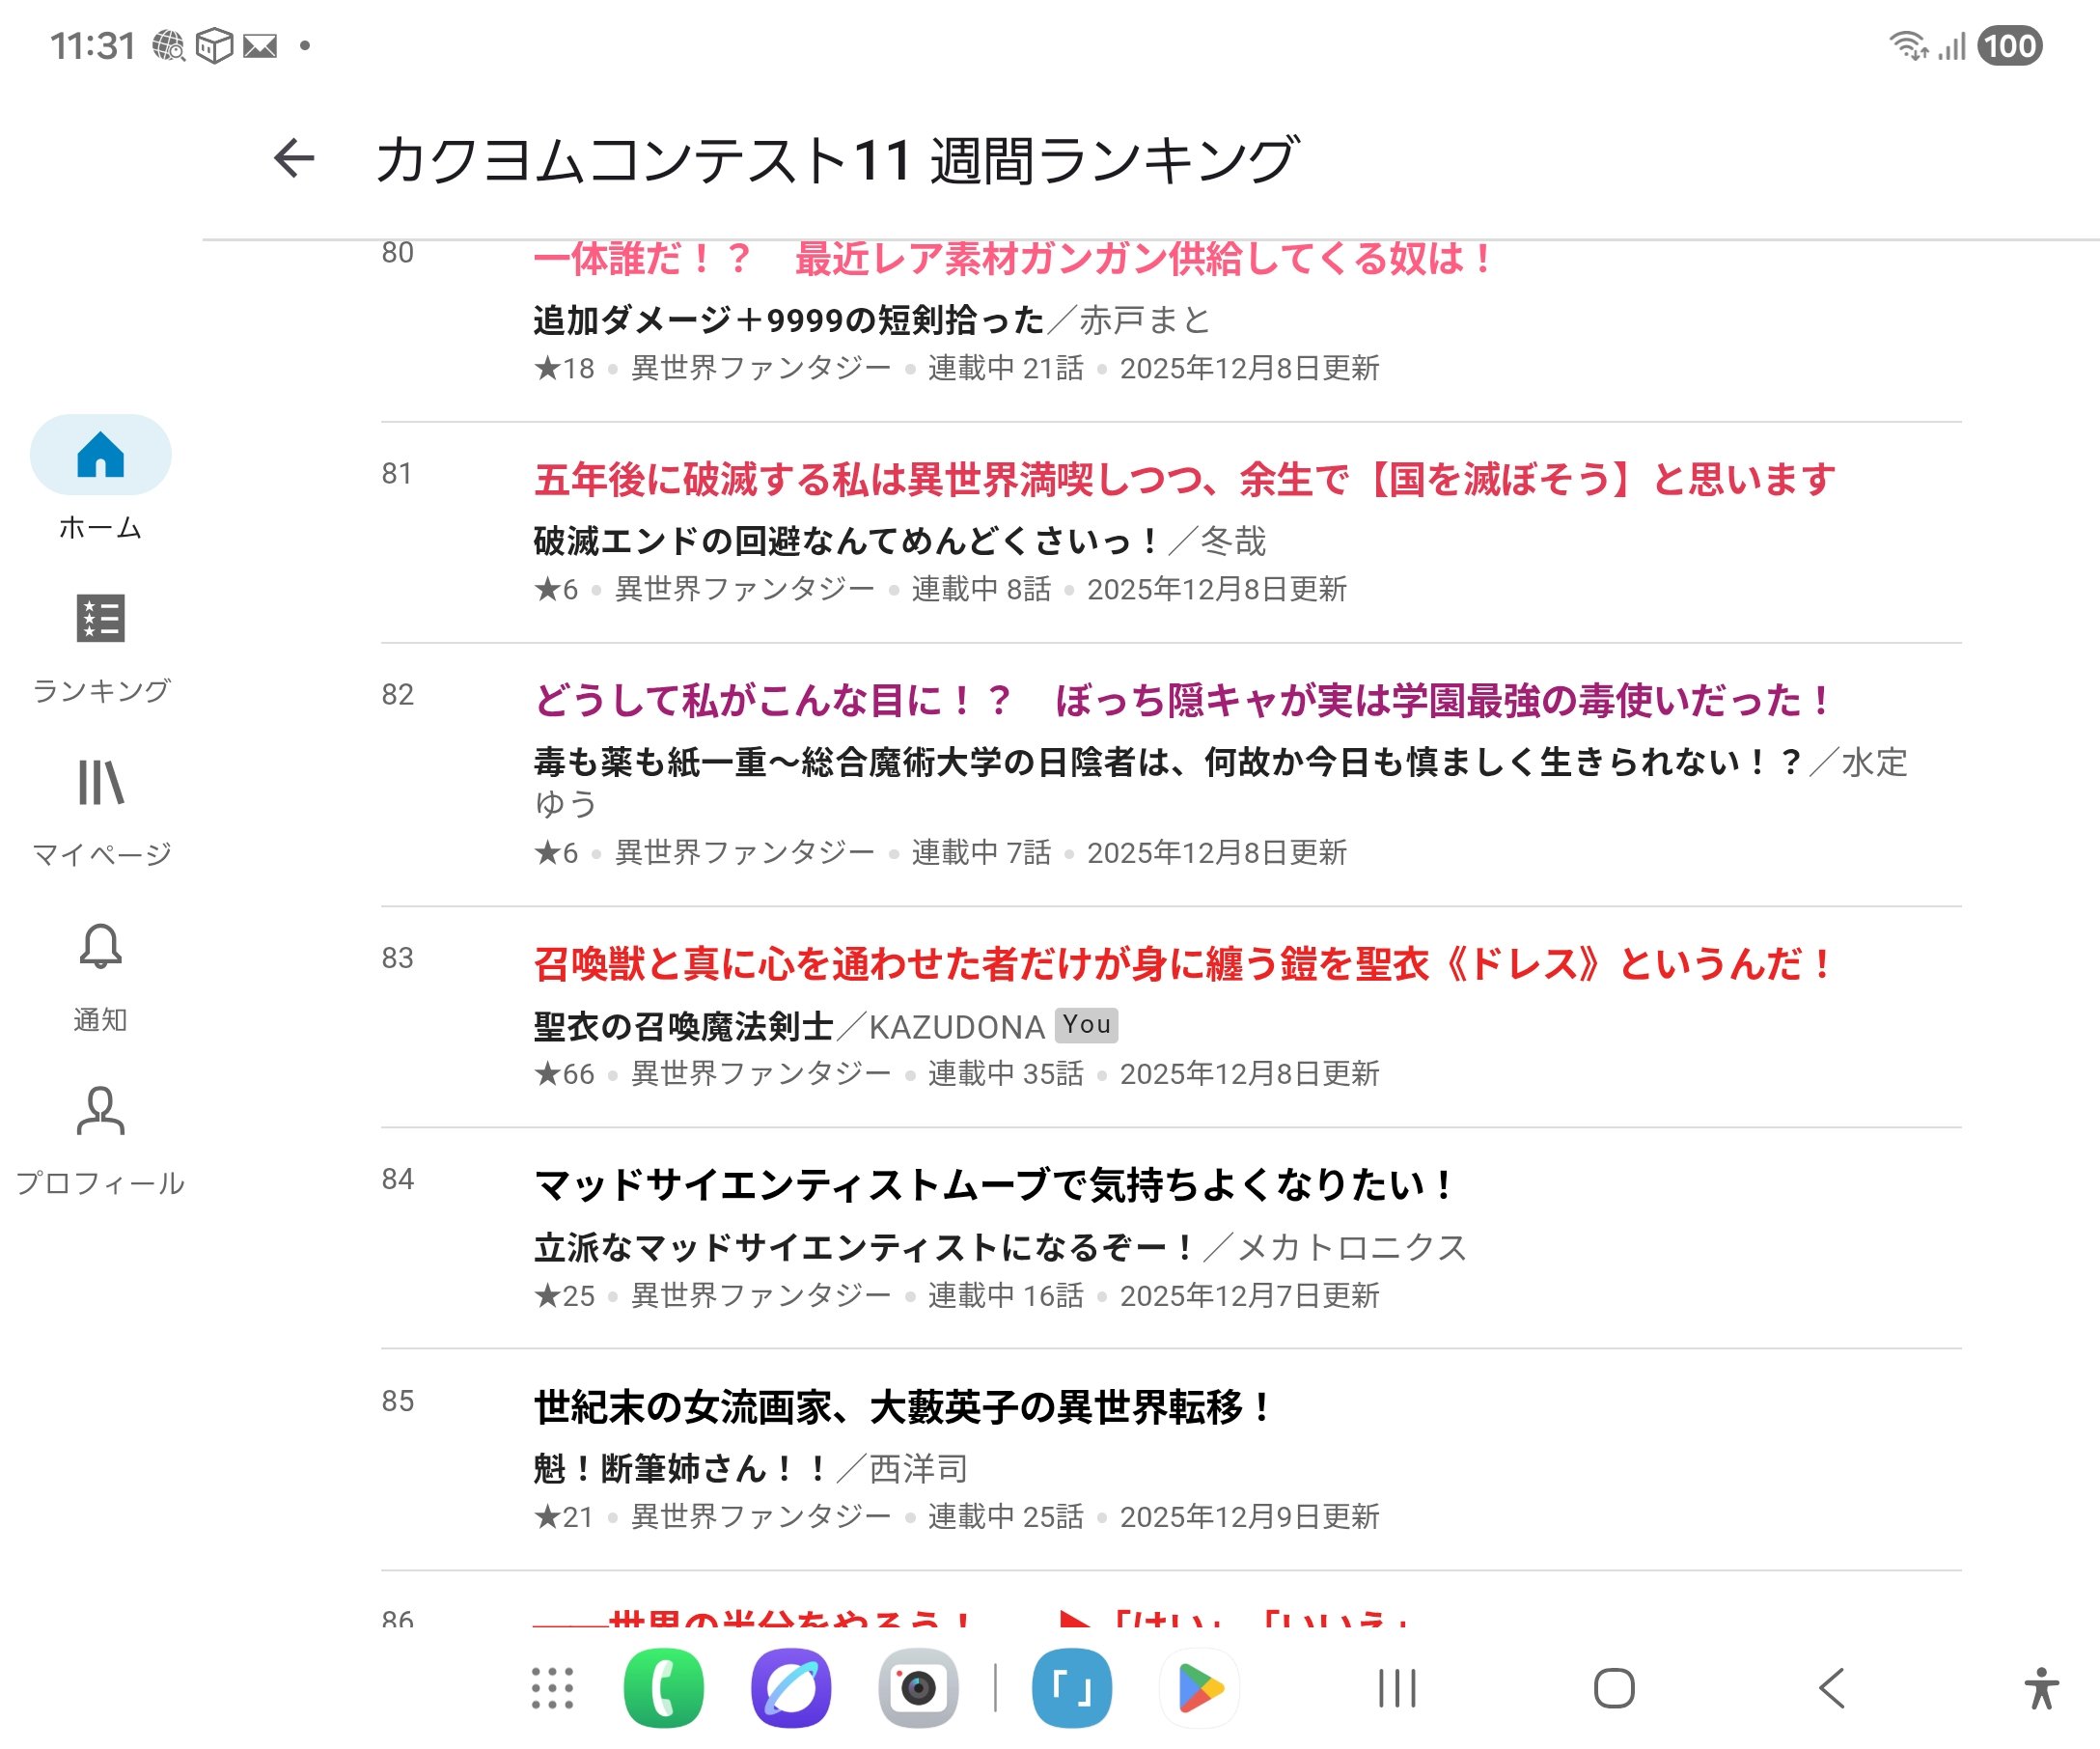This screenshot has height=1749, width=2100.
Task: Open the Google Play Store icon
Action: tap(1199, 1688)
